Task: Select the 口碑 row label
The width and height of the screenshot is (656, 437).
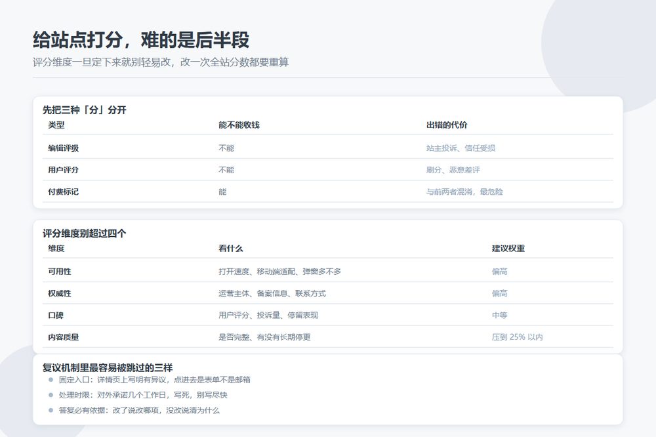Action: tap(56, 315)
